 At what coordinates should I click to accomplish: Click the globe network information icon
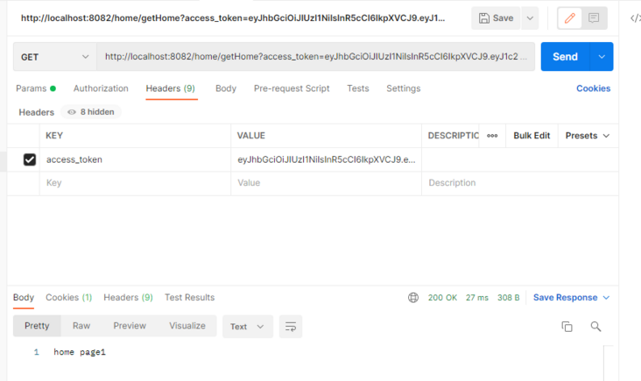413,298
